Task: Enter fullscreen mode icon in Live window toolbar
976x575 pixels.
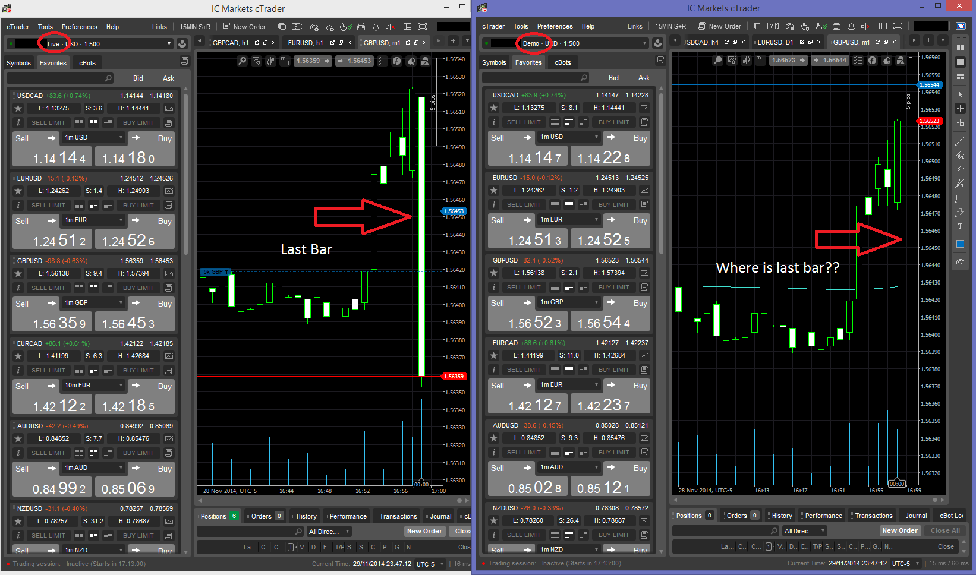Action: pos(423,27)
